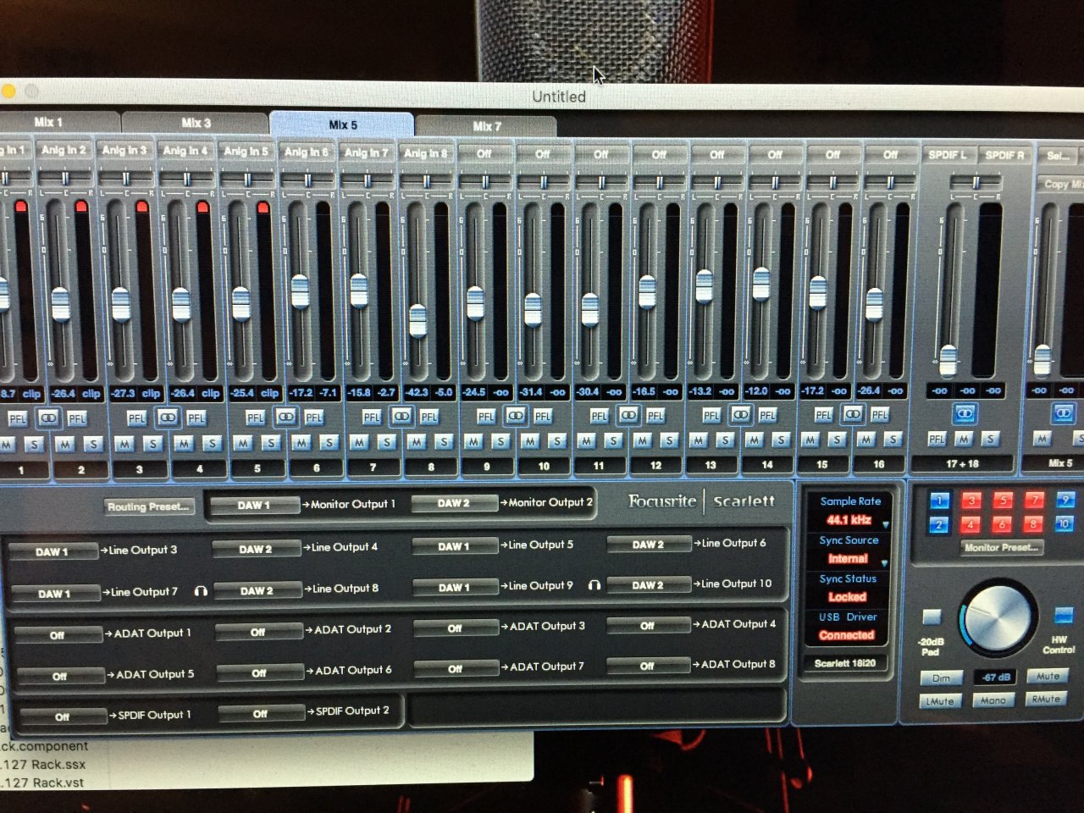
Task: Select monitor output button 6
Action: (x=1003, y=525)
